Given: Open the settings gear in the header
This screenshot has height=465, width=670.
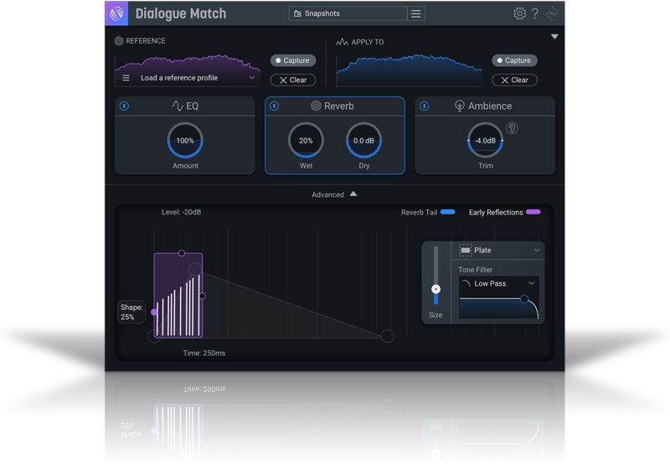Looking at the screenshot, I should (519, 13).
